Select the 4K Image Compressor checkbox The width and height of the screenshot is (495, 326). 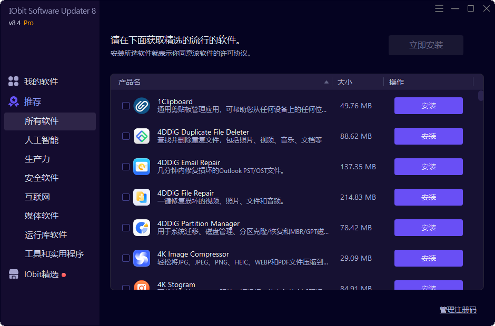pyautogui.click(x=125, y=258)
